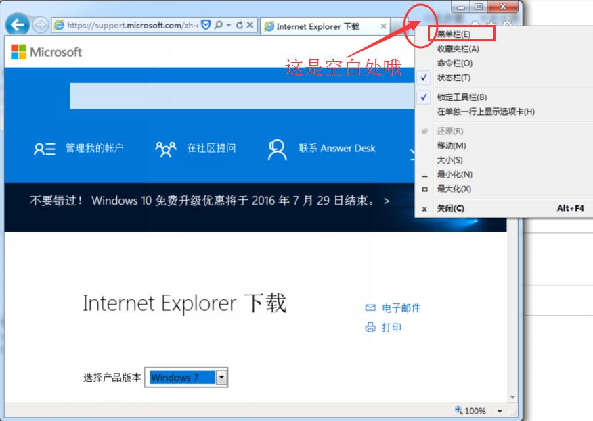Close the Internet Explorer window
The image size is (593, 421).
point(502,6)
